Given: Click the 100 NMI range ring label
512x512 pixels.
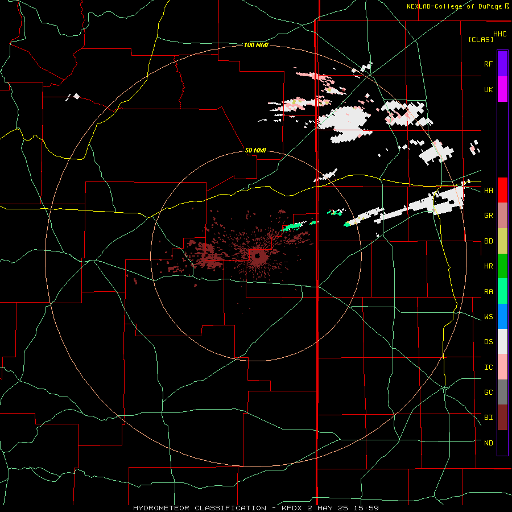Looking at the screenshot, I should [x=256, y=45].
